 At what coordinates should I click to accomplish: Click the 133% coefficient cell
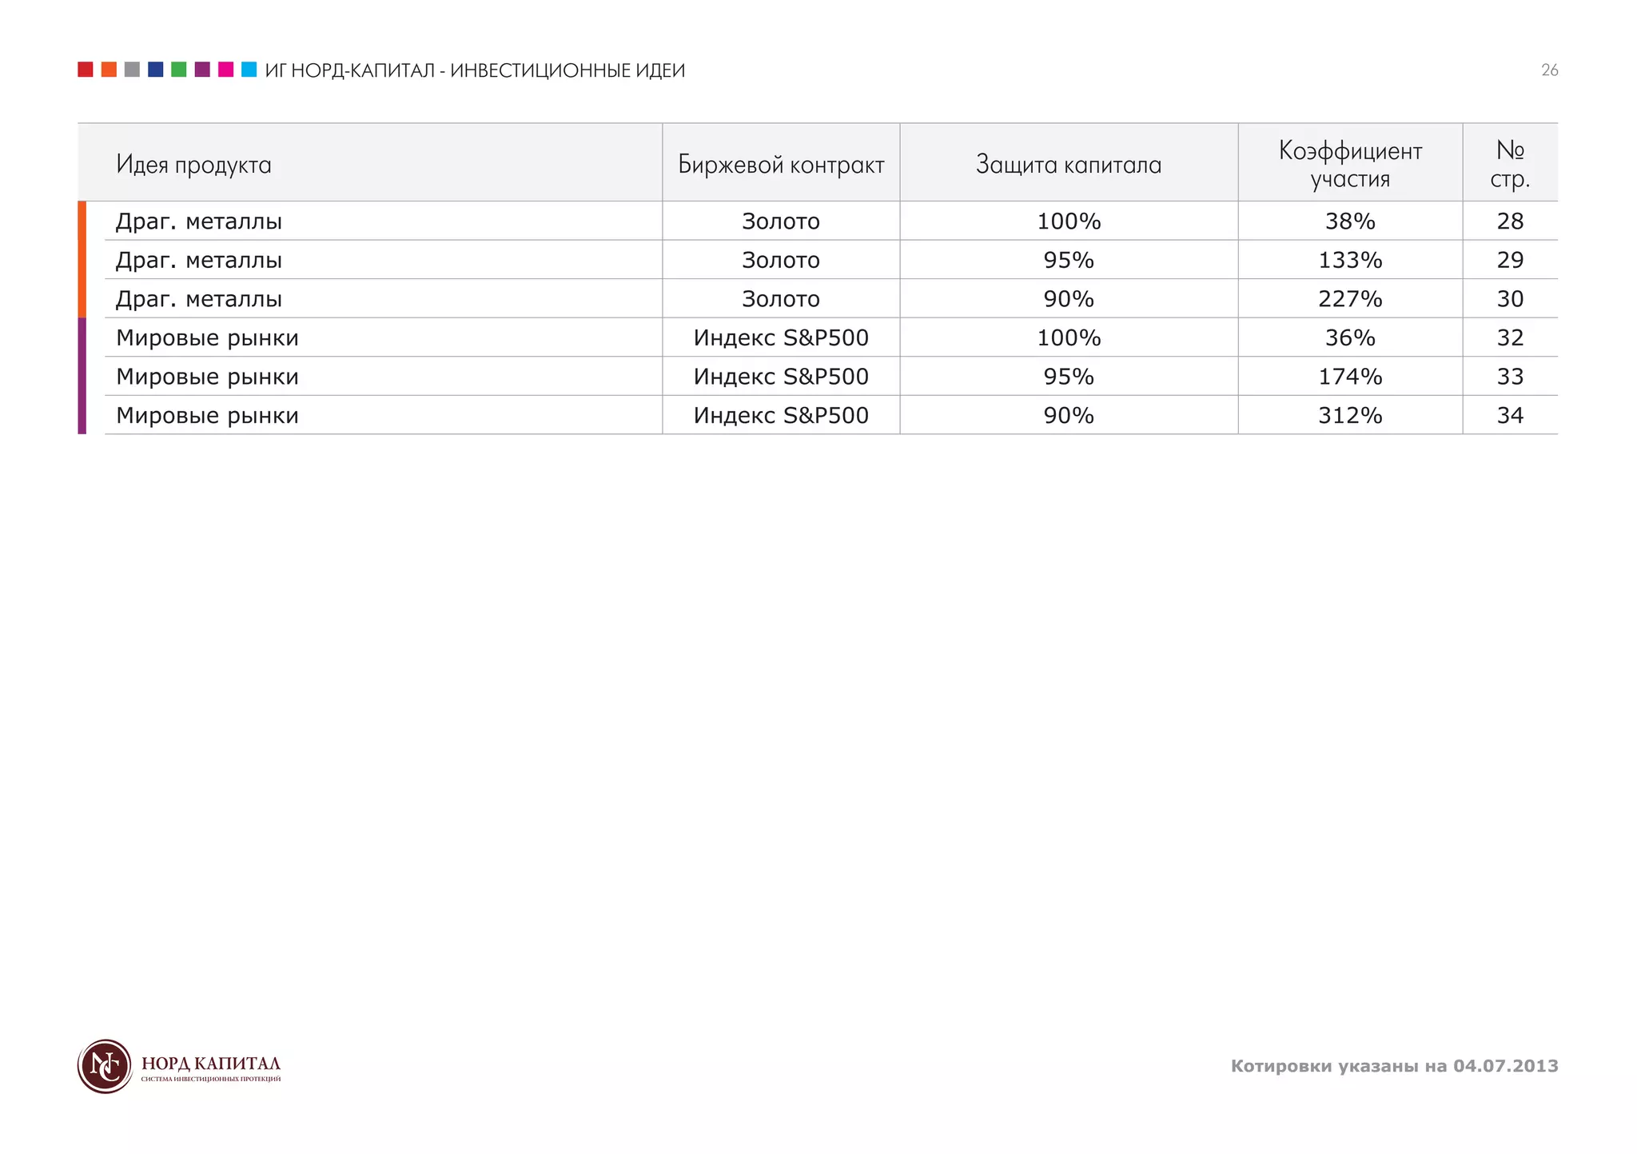[x=1350, y=260]
